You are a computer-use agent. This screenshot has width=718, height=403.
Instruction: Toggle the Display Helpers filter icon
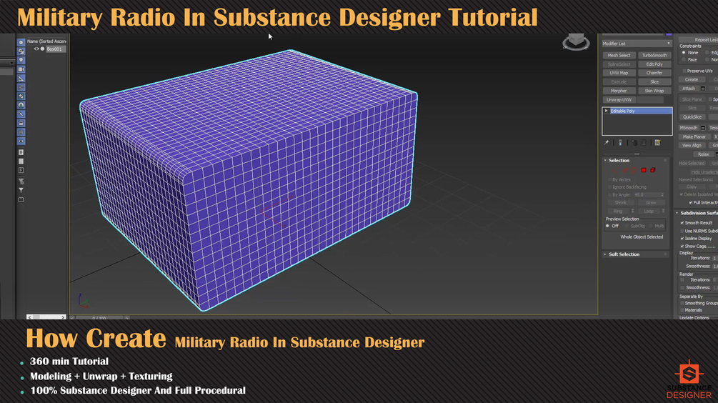[21, 79]
